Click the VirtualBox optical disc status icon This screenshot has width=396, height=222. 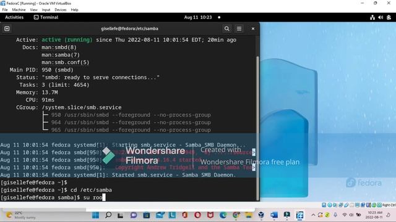[330, 205]
